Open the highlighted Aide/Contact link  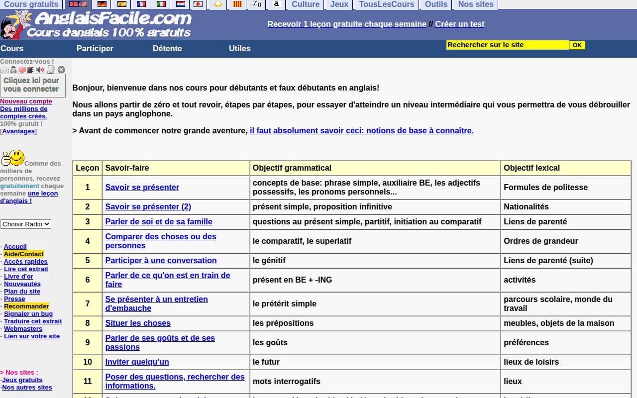[x=24, y=254]
